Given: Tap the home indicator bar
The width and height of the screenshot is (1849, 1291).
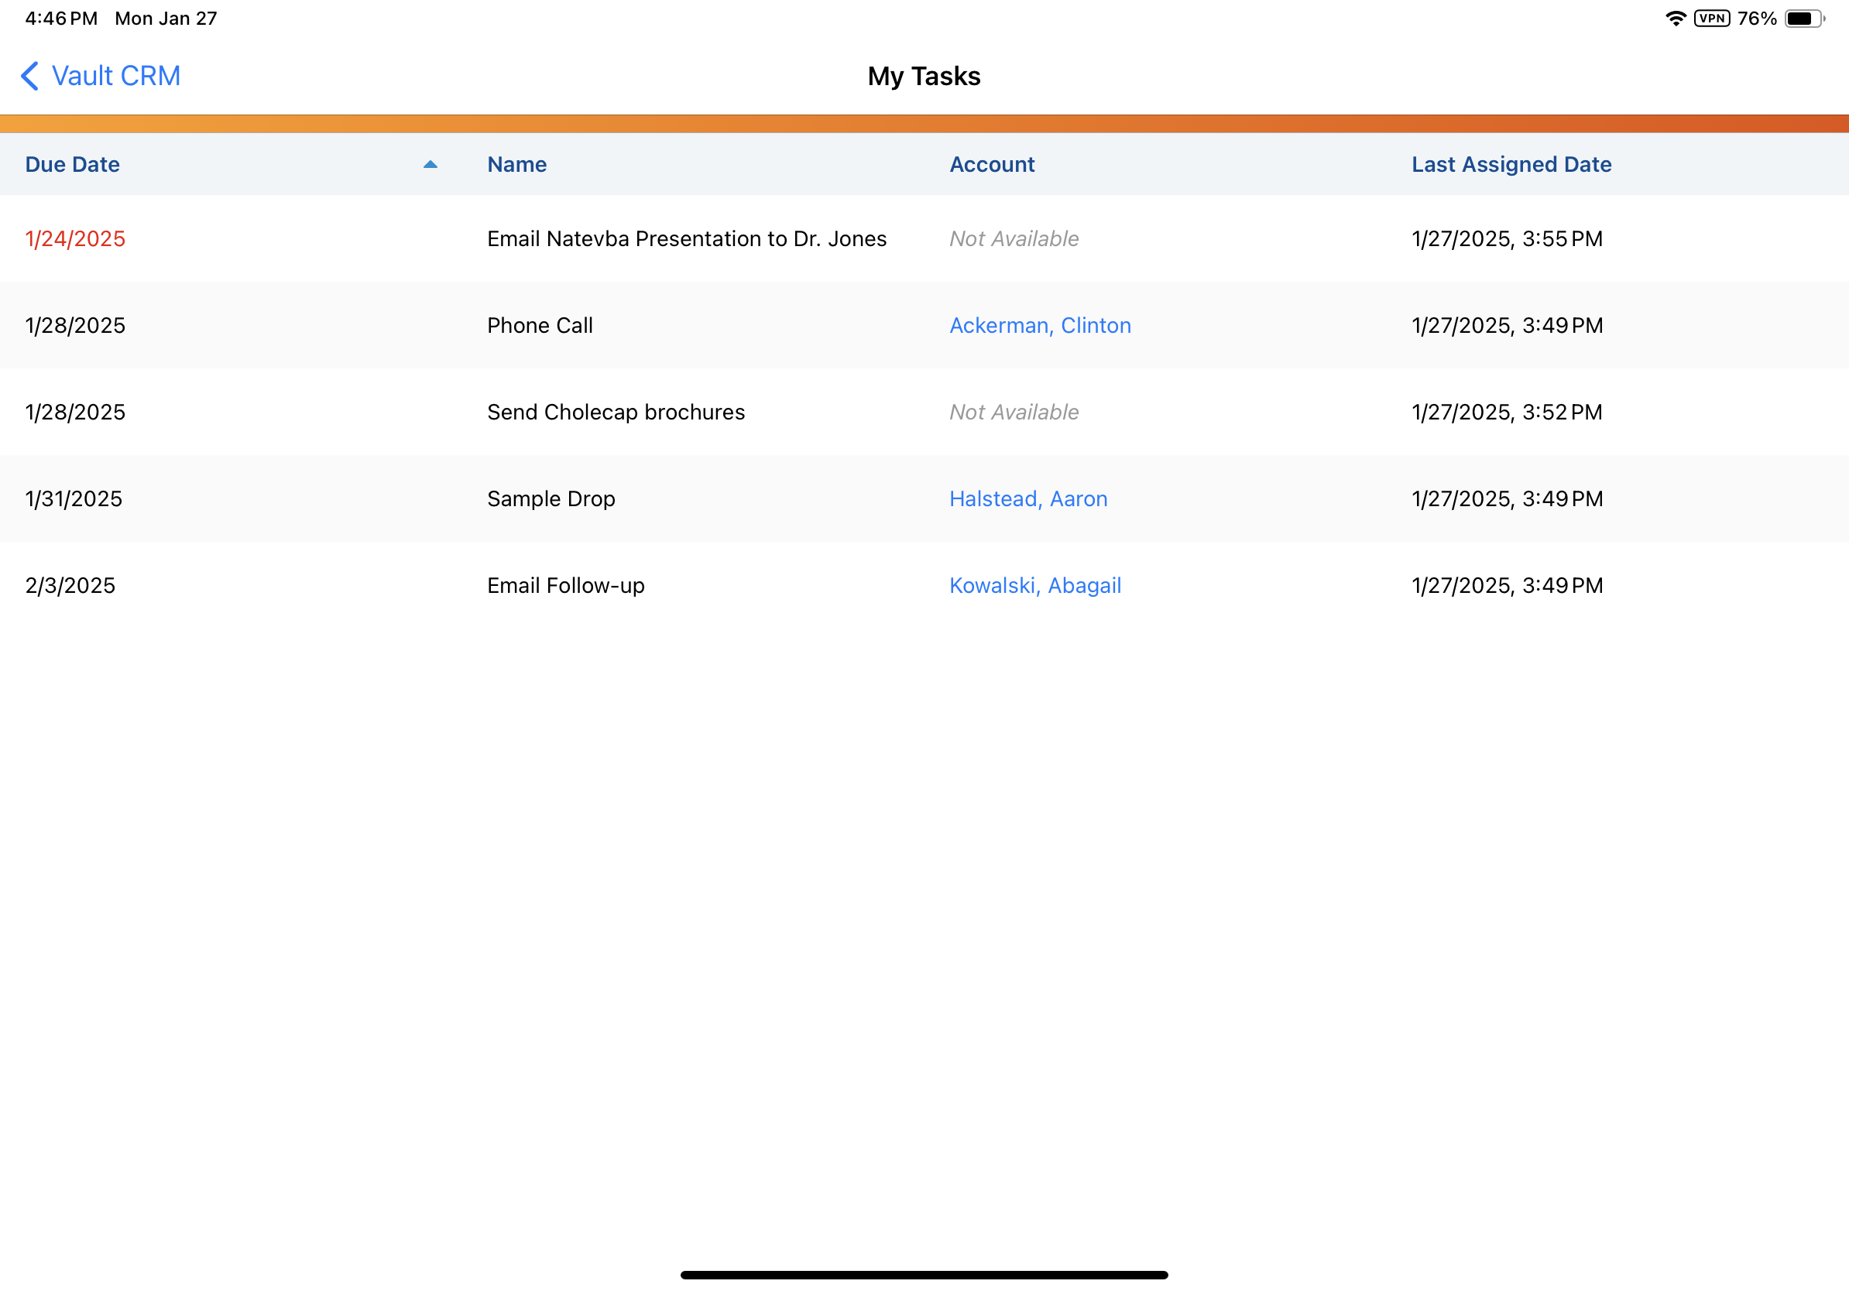Looking at the screenshot, I should tap(924, 1275).
